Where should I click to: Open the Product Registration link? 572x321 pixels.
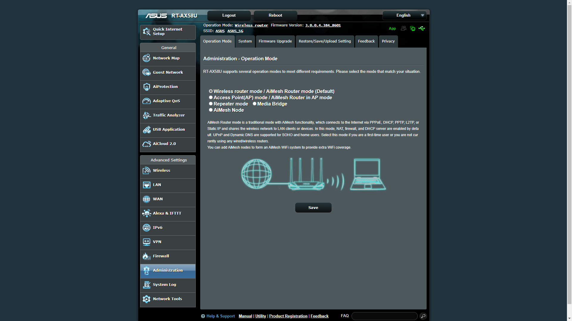[x=288, y=316]
